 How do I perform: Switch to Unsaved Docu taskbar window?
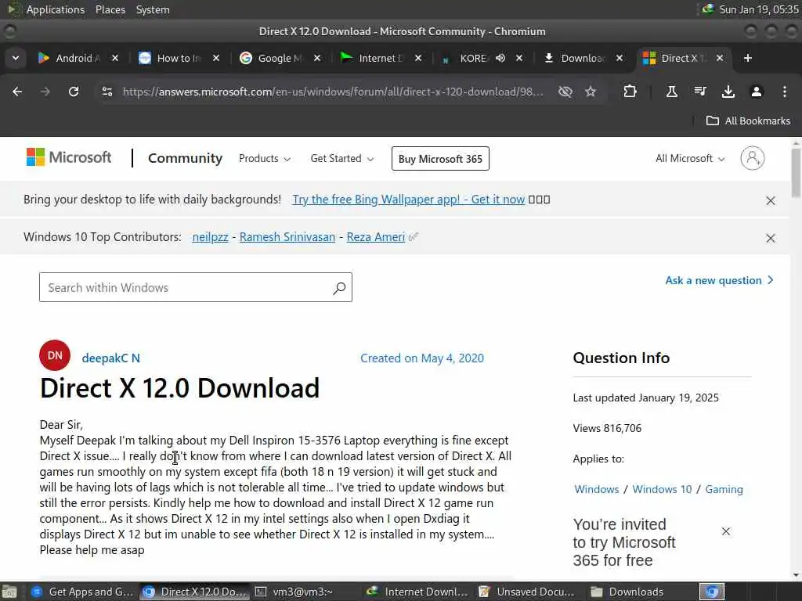pos(529,592)
